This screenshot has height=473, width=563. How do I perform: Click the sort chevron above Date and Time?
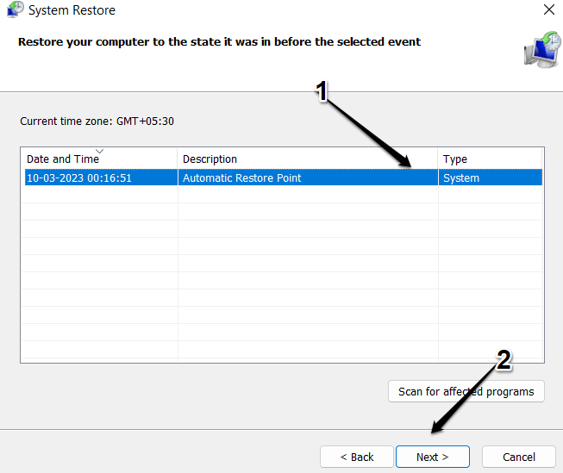point(99,150)
